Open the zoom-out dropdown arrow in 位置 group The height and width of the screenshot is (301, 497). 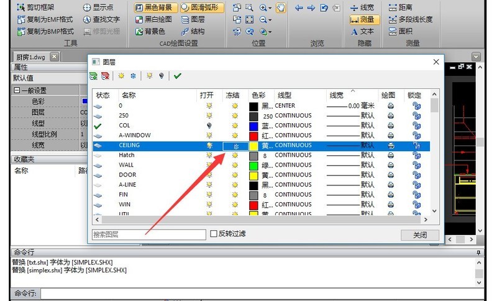tap(270, 21)
